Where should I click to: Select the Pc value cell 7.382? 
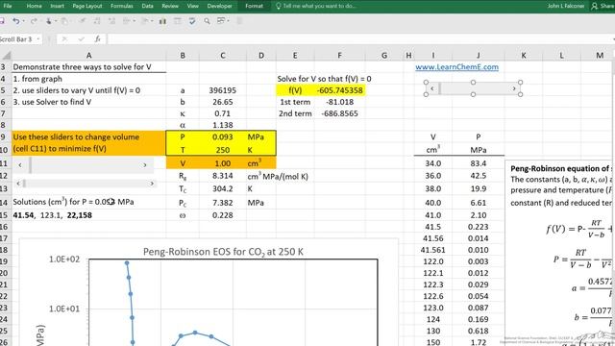point(222,203)
